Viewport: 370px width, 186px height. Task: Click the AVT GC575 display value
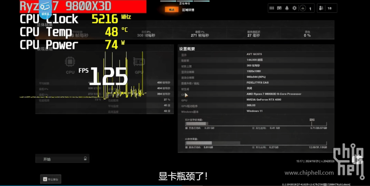click(x=254, y=54)
